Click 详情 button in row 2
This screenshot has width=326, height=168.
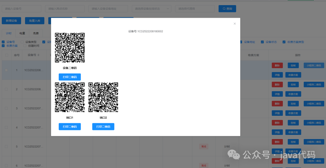pos(277,94)
